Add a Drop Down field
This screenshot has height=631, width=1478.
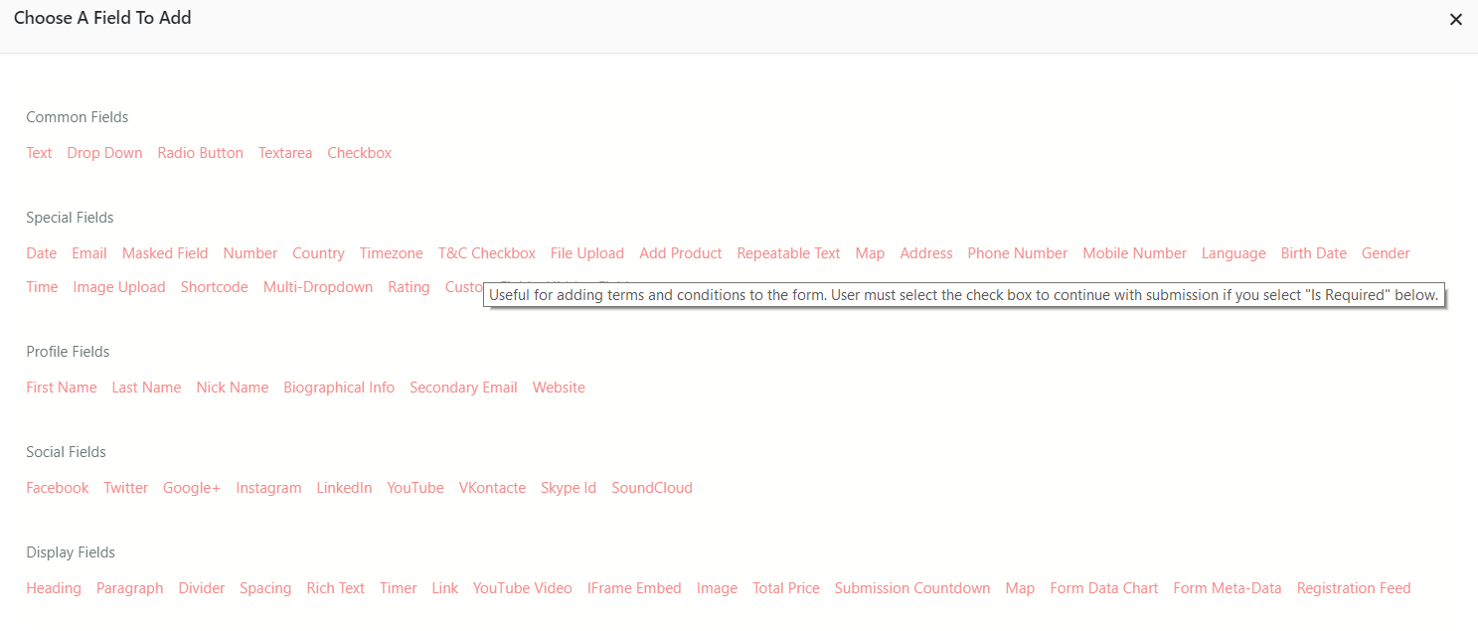pos(104,153)
